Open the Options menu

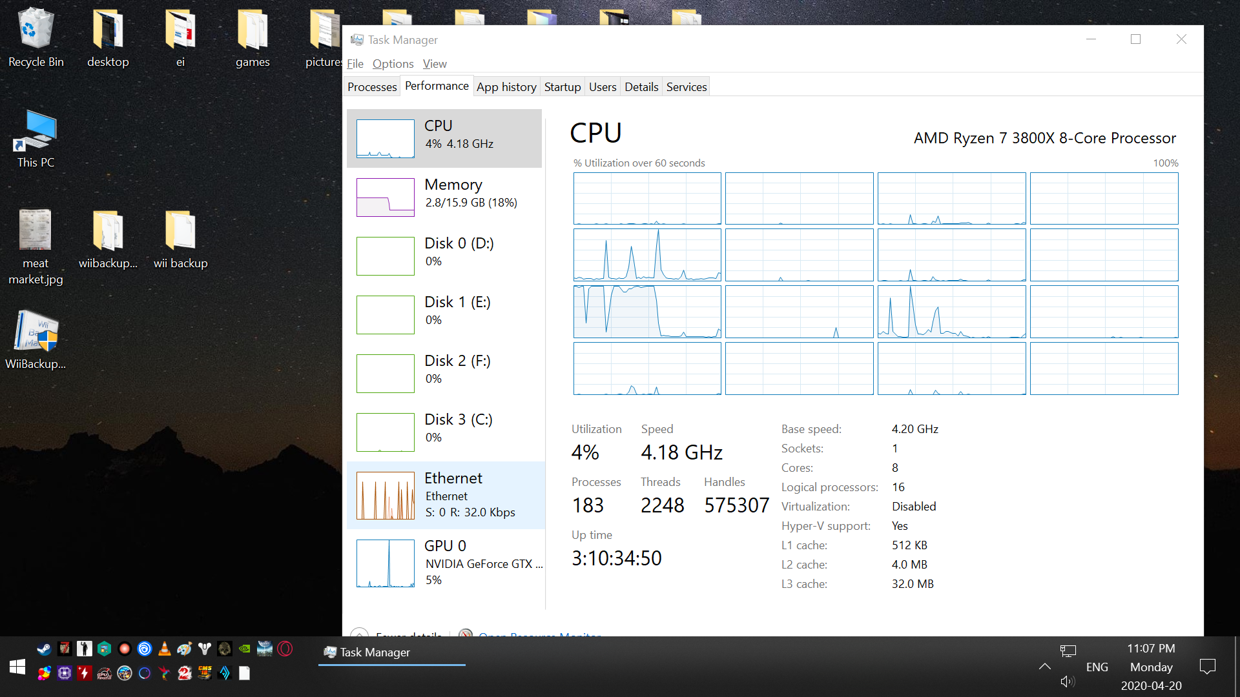(393, 64)
